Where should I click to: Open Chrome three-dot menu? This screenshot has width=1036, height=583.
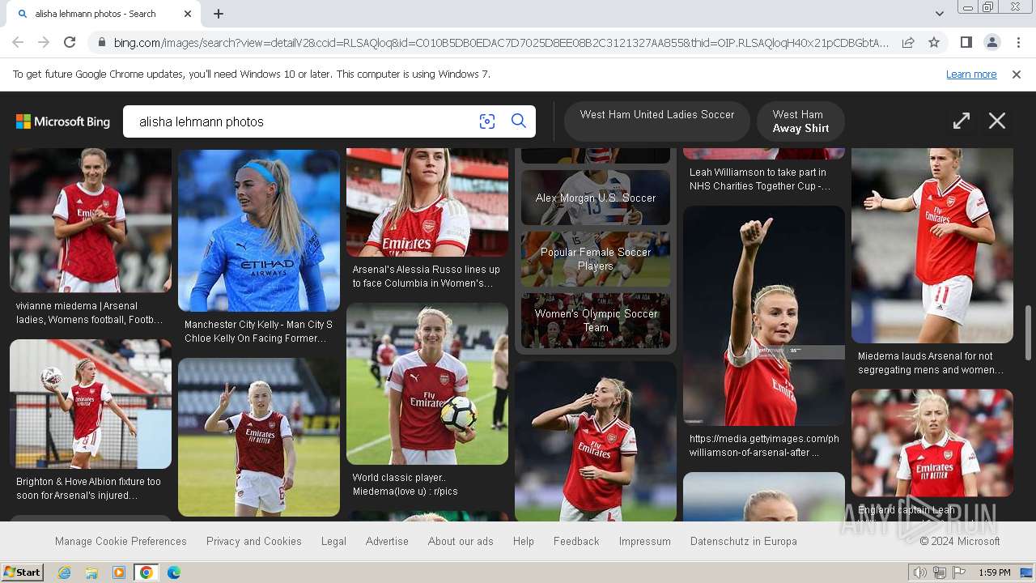pyautogui.click(x=1018, y=42)
